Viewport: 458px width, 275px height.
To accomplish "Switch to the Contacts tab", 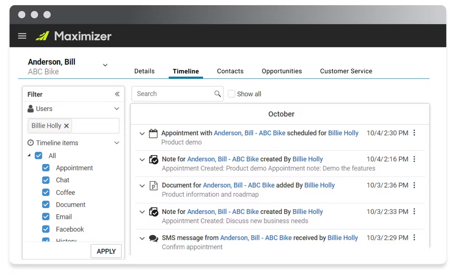I will click(230, 71).
